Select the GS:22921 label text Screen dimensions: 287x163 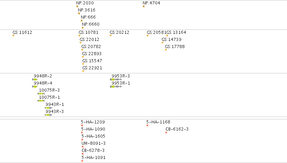pyautogui.click(x=92, y=68)
